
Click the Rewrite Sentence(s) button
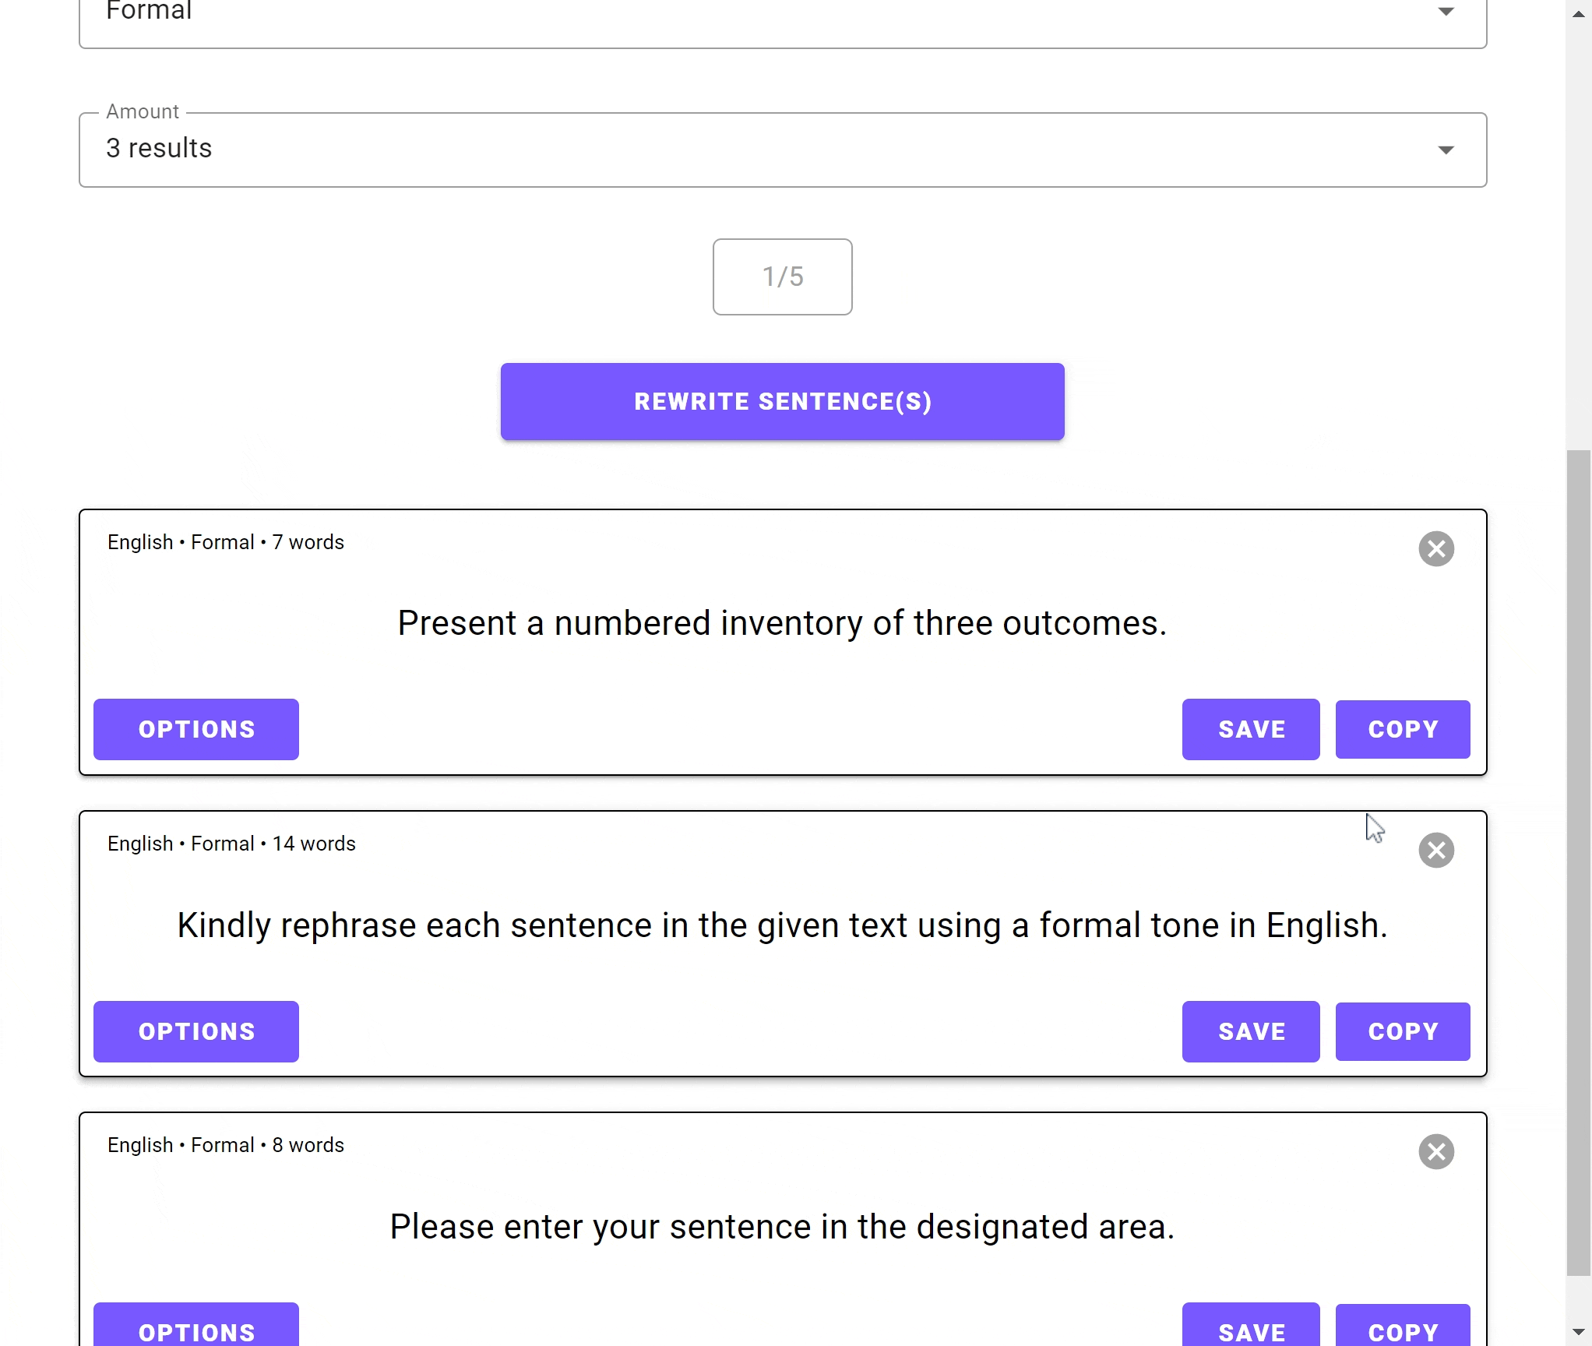(x=782, y=401)
